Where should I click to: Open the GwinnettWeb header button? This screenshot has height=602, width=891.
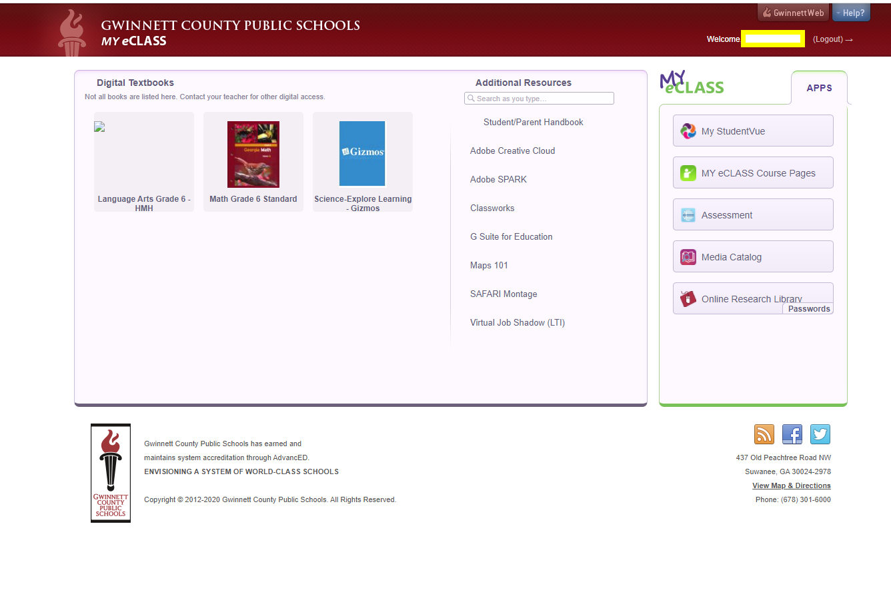coord(793,13)
